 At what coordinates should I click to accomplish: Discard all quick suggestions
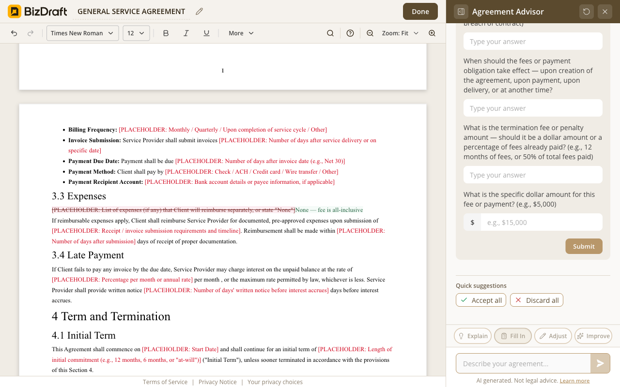(x=537, y=300)
